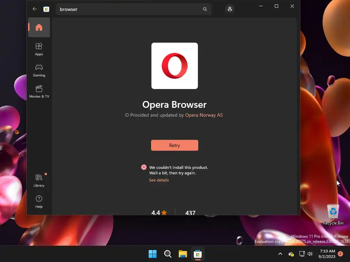This screenshot has height=262, width=350.
Task: Maximize the Microsoft Store window
Action: 276,6
